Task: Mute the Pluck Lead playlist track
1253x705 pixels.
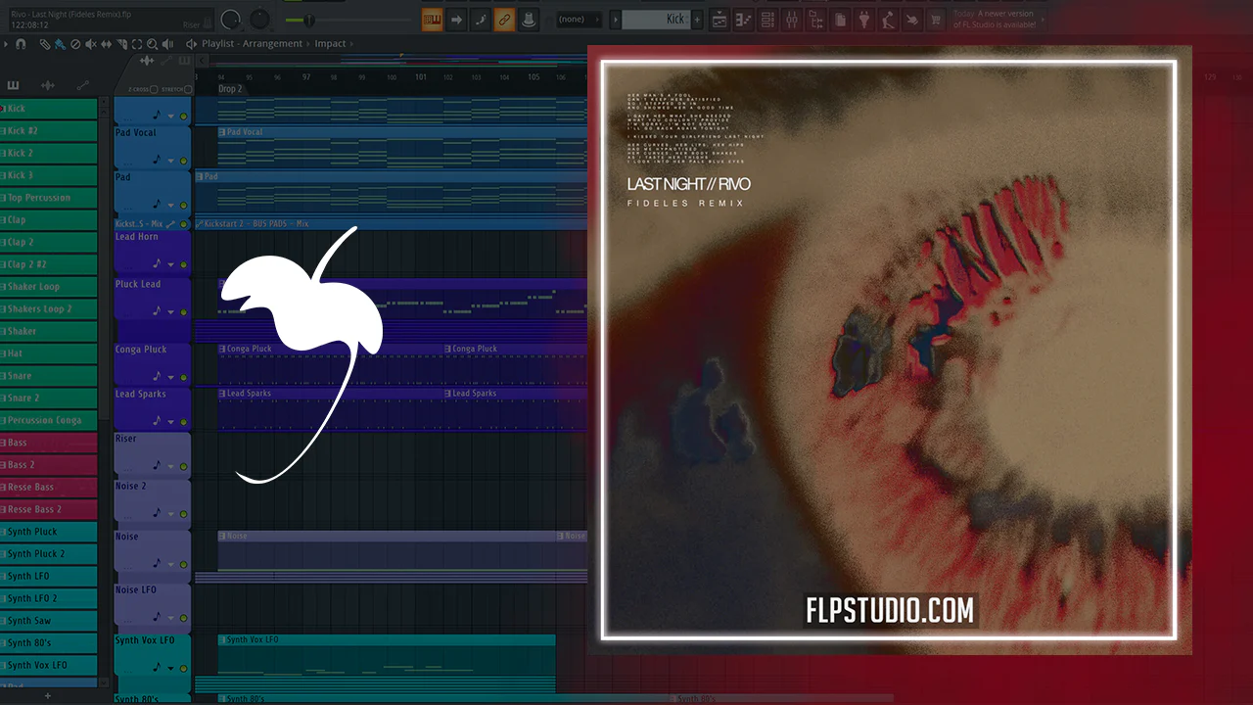Action: [x=183, y=311]
